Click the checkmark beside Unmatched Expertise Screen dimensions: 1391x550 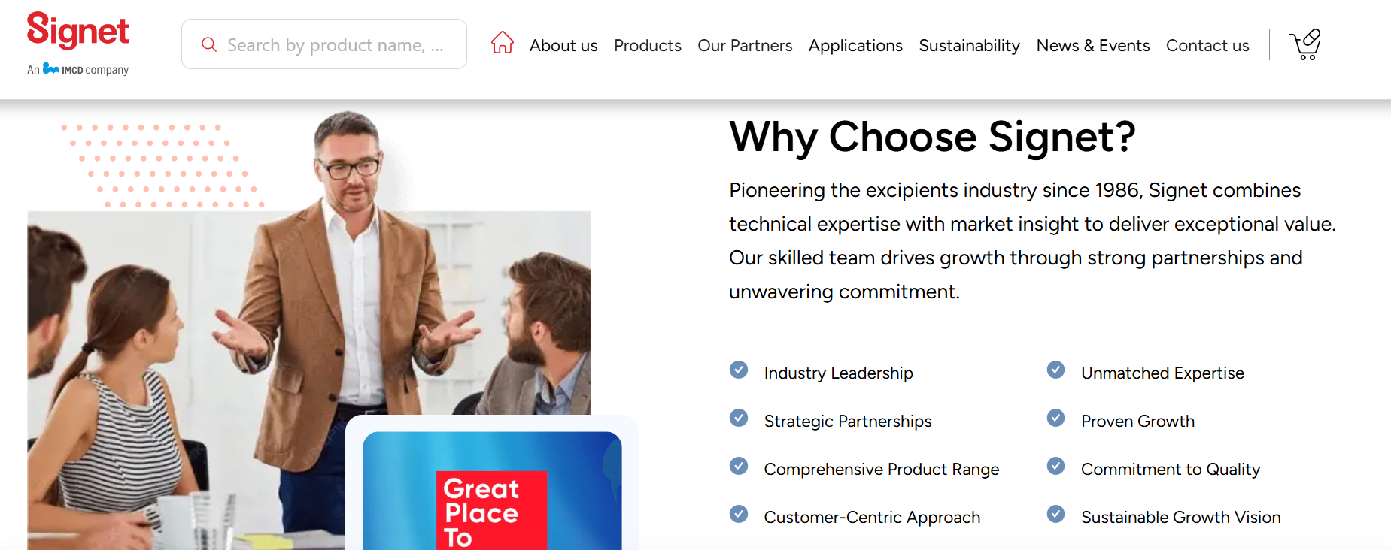click(x=1056, y=370)
